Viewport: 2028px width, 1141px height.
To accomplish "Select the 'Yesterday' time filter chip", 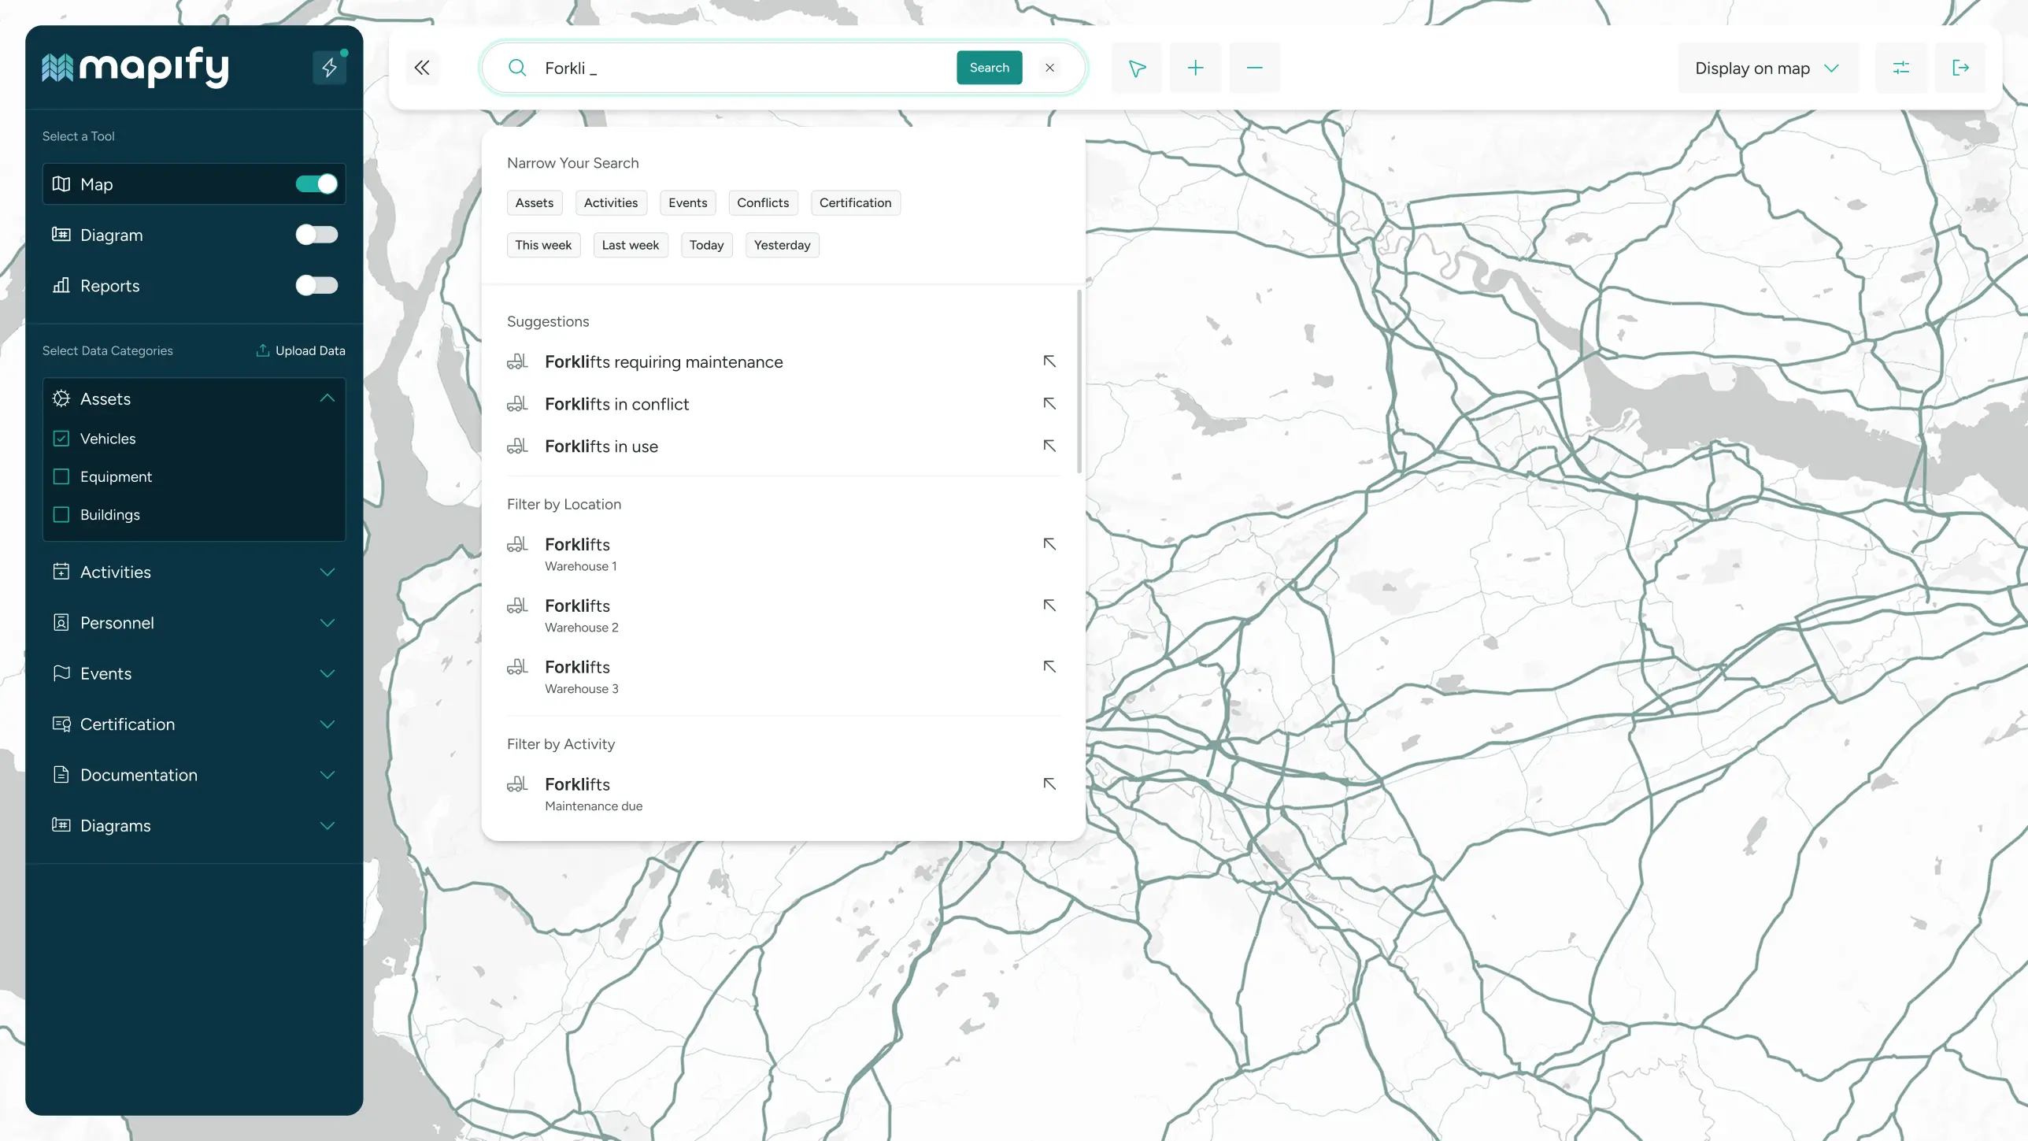I will (782, 245).
